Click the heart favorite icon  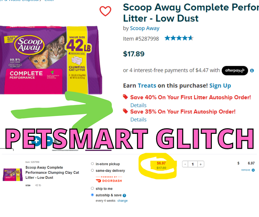(105, 11)
